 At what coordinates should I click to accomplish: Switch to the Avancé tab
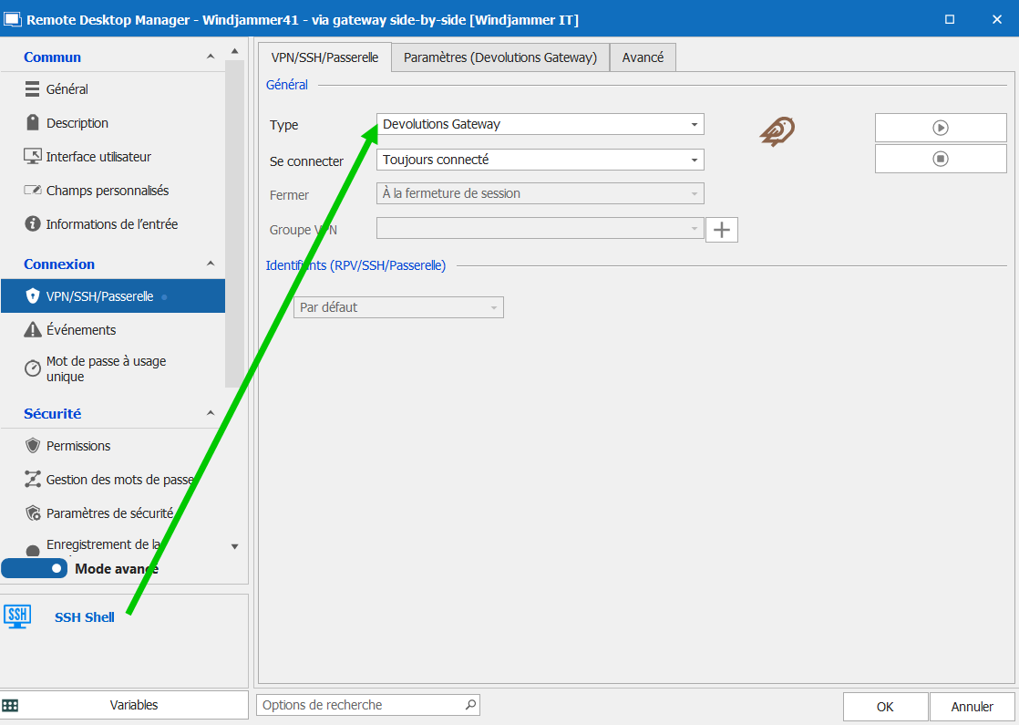tap(643, 57)
